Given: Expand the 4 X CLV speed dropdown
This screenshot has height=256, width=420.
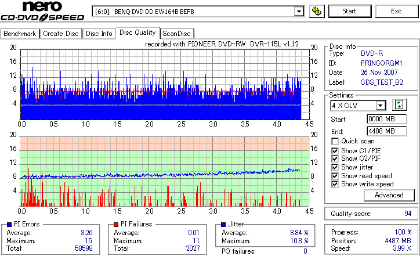Looking at the screenshot, I should (x=381, y=106).
